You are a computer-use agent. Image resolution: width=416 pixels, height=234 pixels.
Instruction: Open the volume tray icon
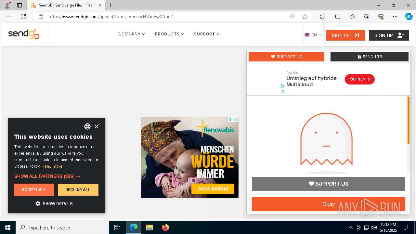(x=374, y=227)
